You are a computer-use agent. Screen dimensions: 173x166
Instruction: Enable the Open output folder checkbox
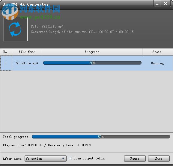point(70,159)
